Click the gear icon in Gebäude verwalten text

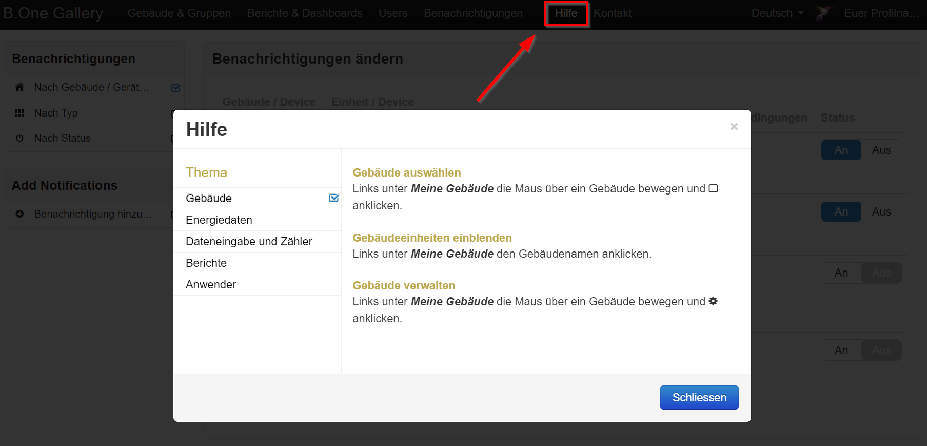point(713,301)
